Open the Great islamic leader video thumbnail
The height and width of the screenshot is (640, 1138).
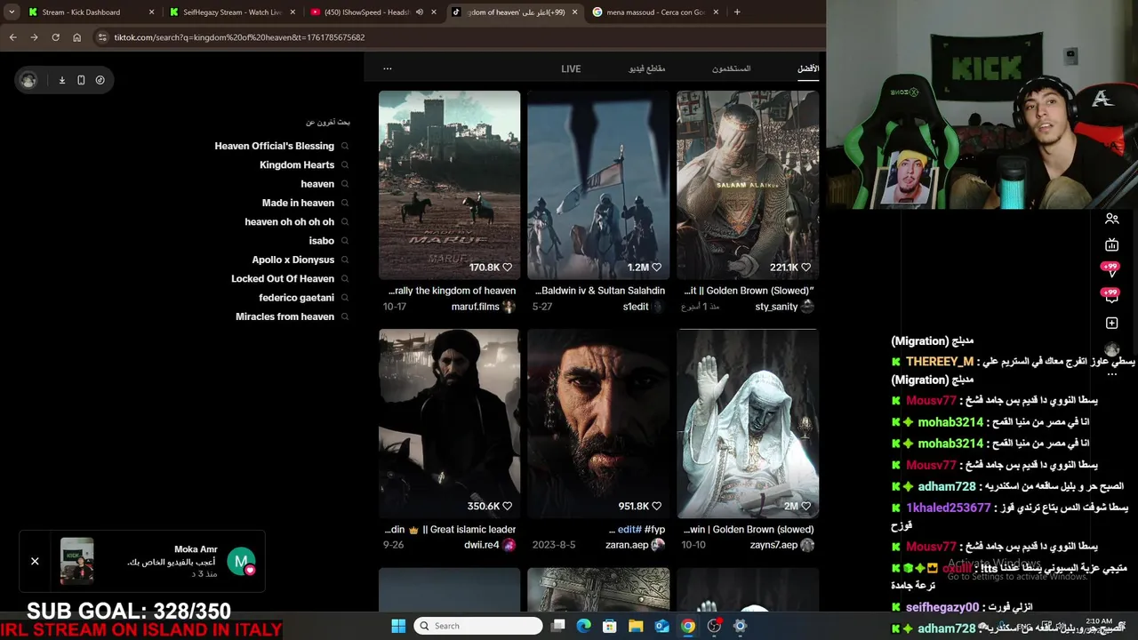click(x=450, y=423)
